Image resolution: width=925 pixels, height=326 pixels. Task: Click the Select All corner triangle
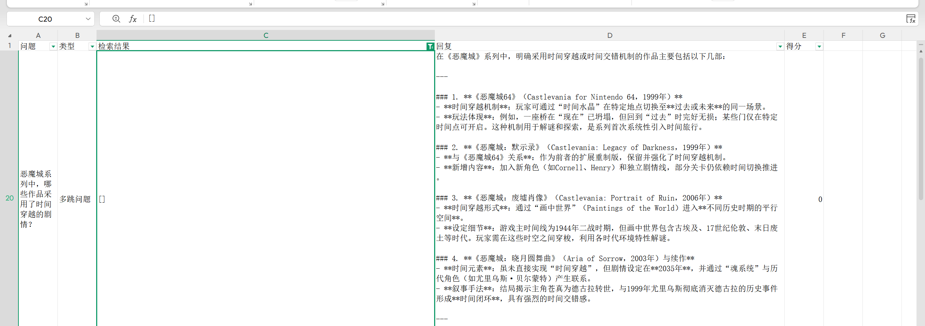coord(10,35)
